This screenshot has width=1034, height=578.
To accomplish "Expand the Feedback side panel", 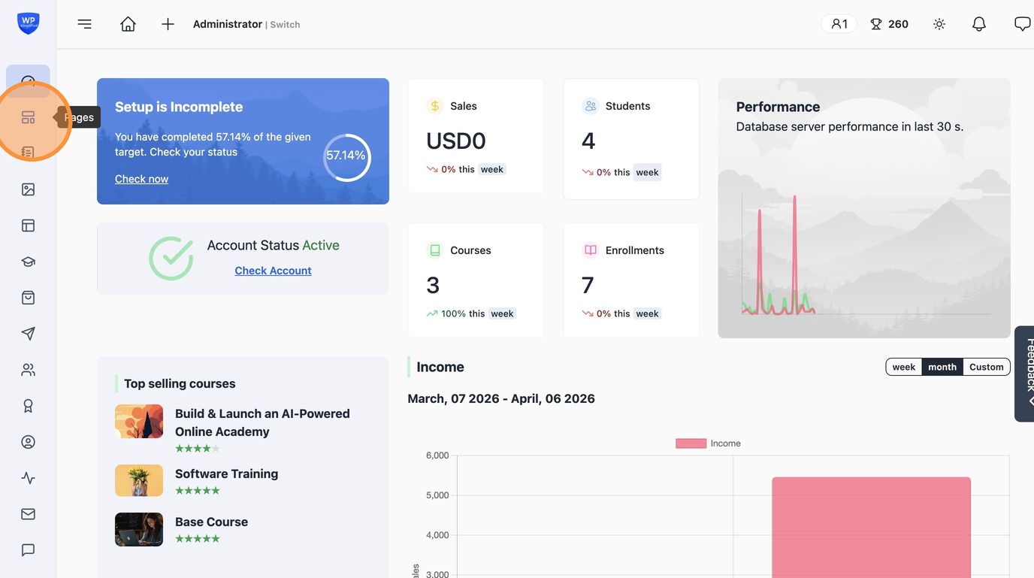I will (1026, 374).
